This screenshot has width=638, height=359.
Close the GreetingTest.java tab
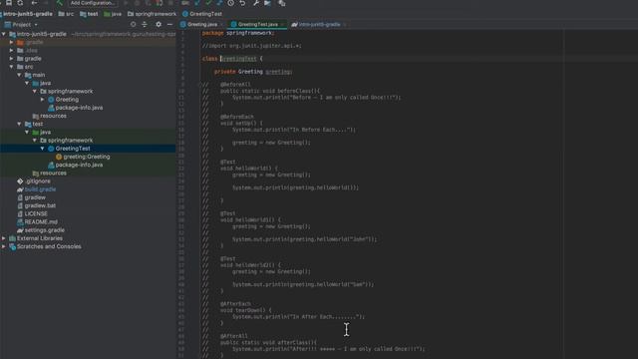(x=282, y=24)
